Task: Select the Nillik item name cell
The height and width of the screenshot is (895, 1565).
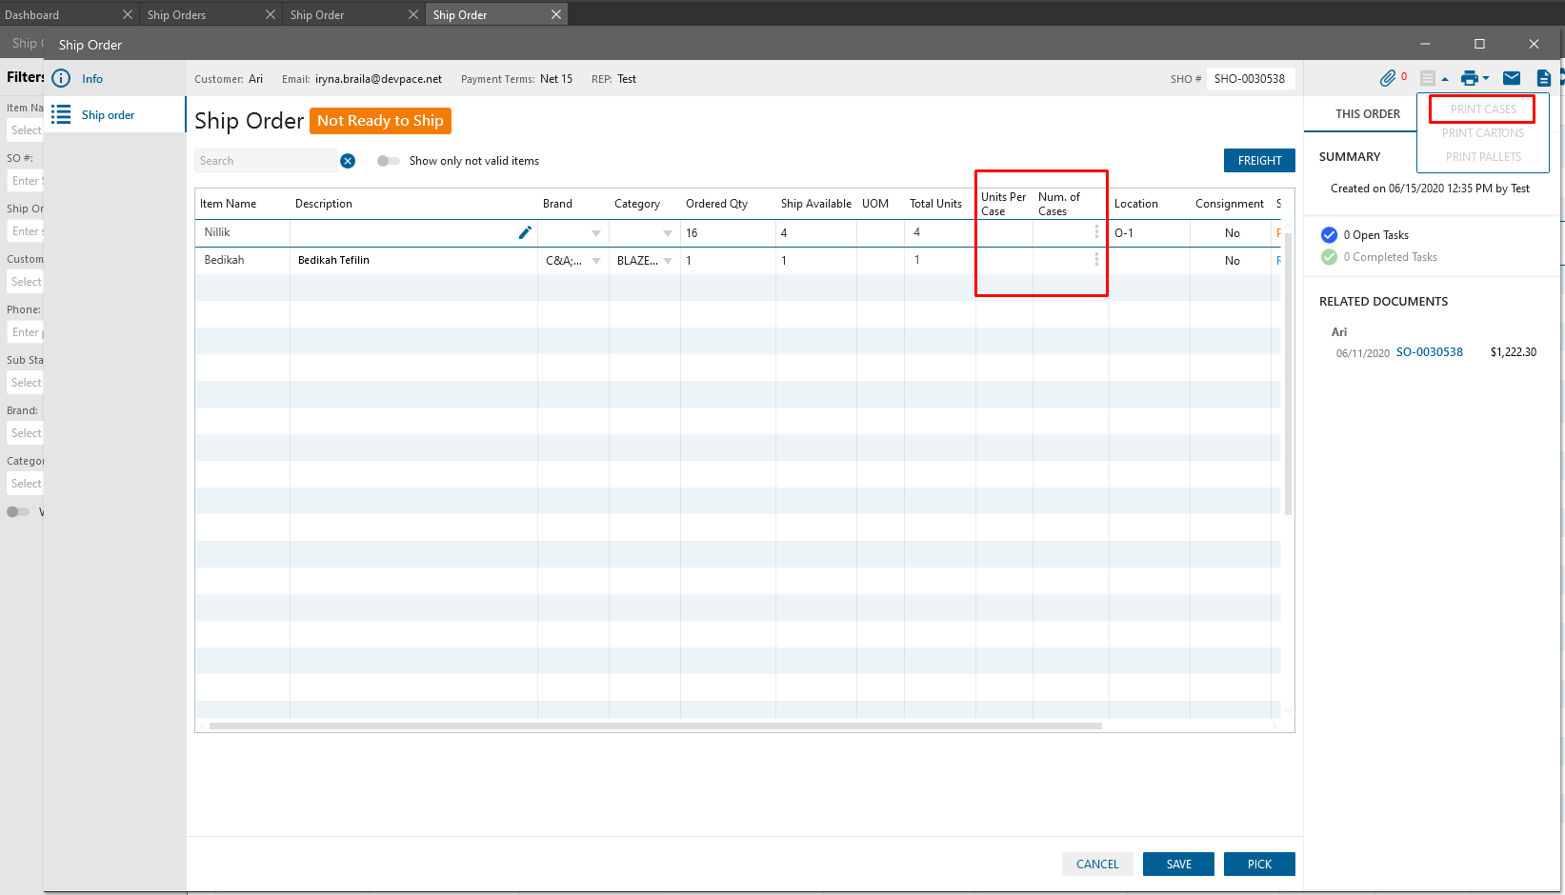Action: click(x=242, y=232)
